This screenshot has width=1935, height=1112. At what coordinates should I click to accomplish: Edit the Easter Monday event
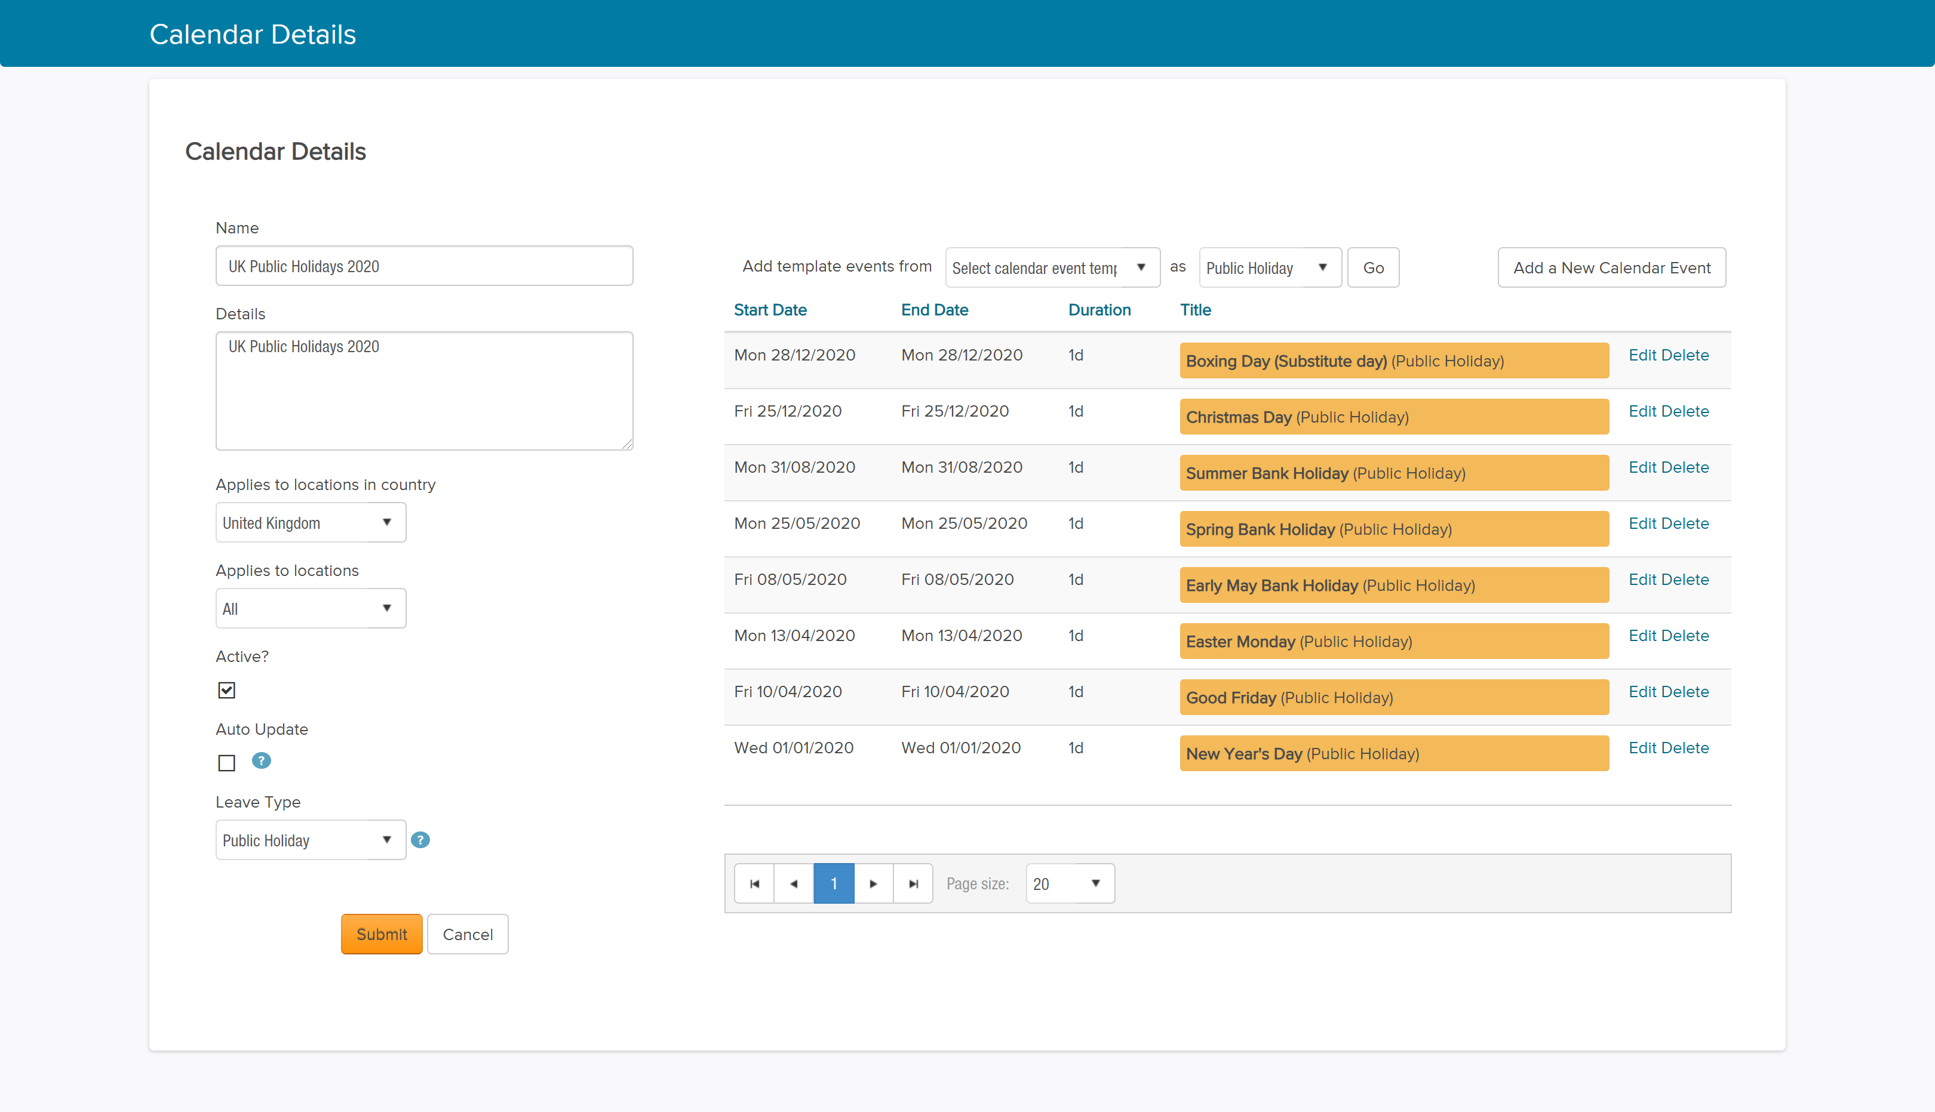tap(1642, 636)
